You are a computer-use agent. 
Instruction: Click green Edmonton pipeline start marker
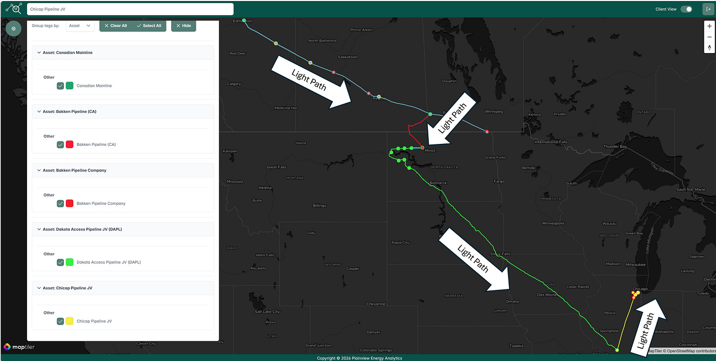[x=244, y=21]
